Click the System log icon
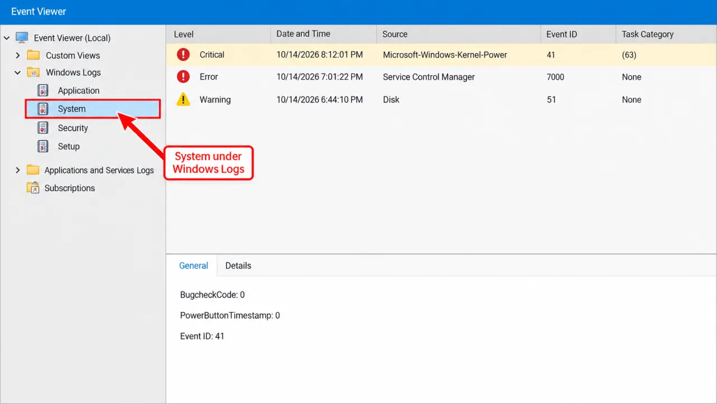The height and width of the screenshot is (404, 717). [x=43, y=109]
